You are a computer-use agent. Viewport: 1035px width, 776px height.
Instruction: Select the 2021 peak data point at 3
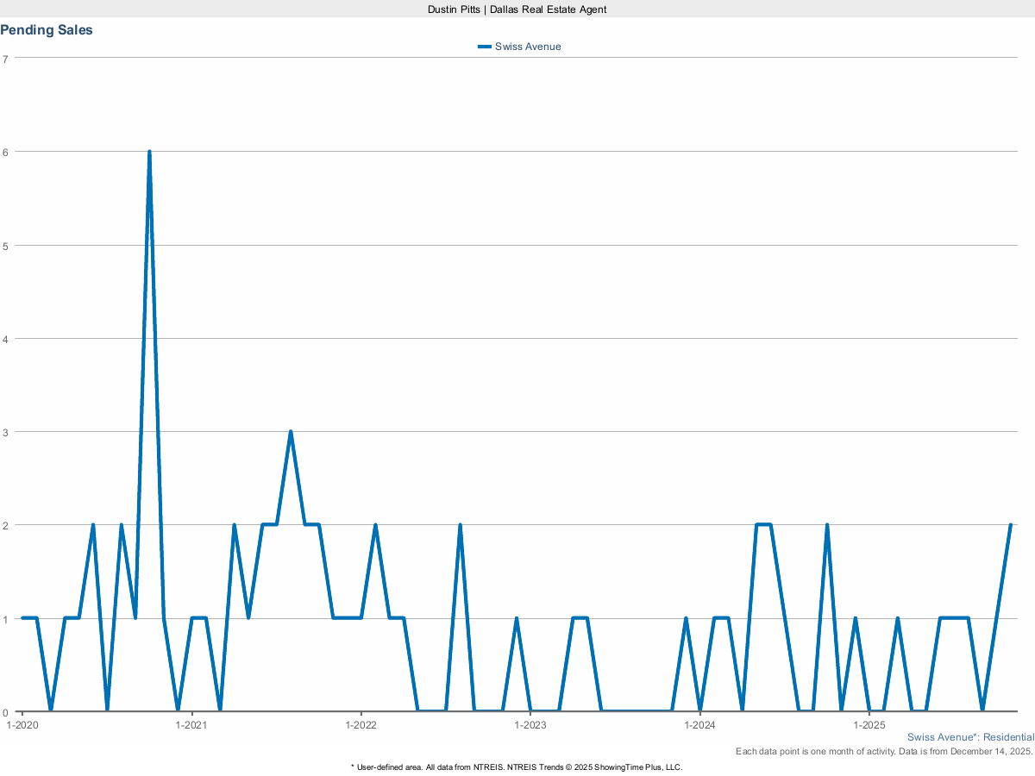tap(291, 432)
